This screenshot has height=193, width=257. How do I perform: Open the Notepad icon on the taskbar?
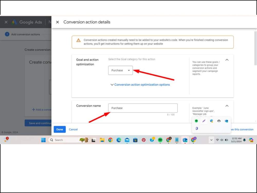177,140
